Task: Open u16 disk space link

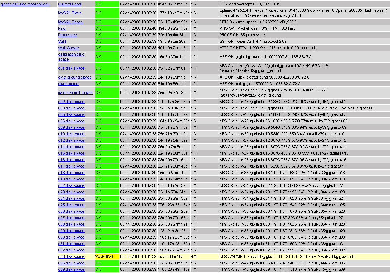Action: [x=71, y=160]
